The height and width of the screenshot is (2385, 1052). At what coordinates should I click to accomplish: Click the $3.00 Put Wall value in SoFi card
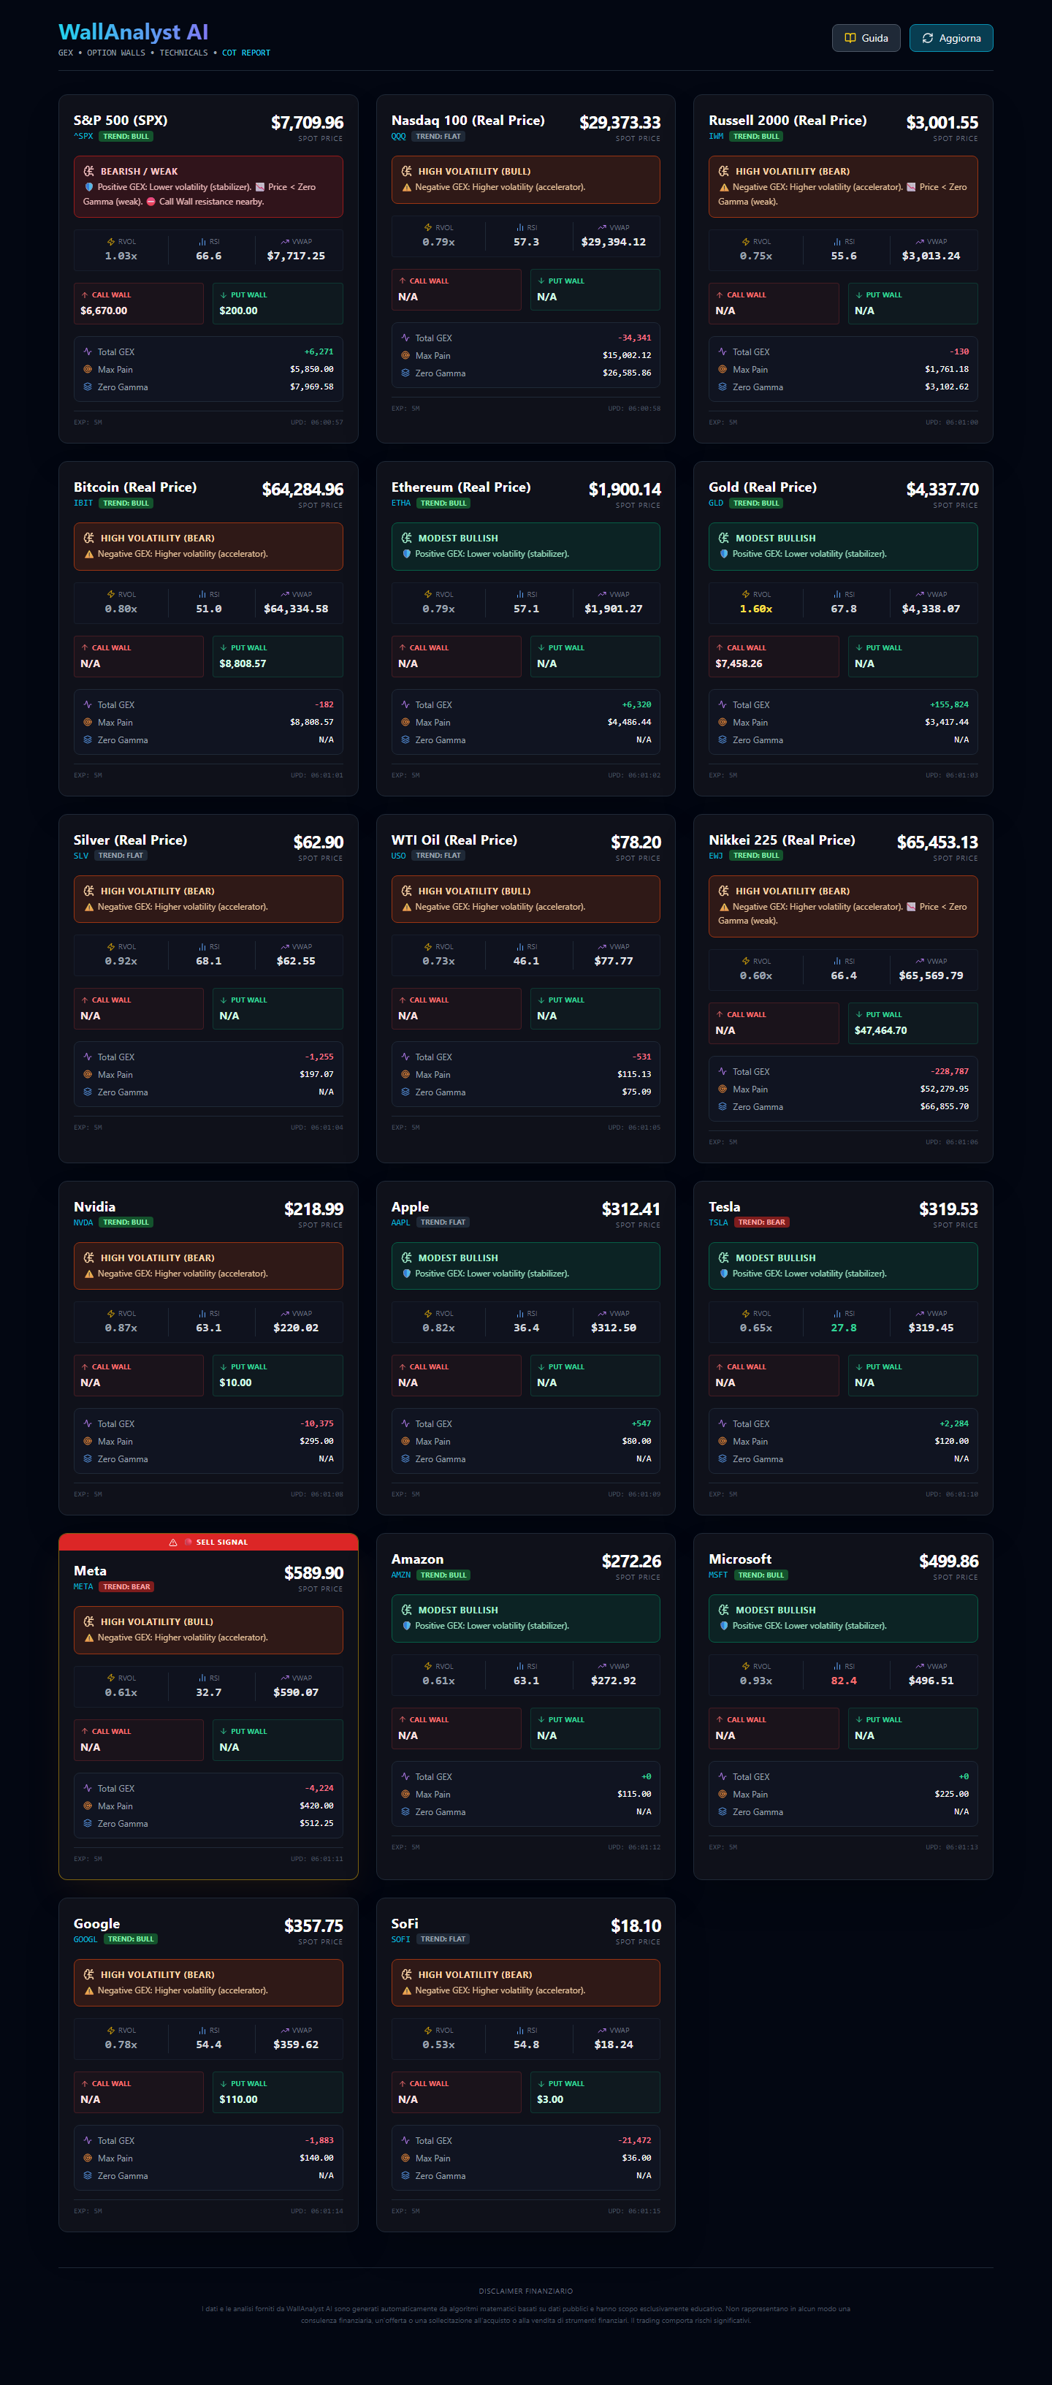[x=550, y=2100]
